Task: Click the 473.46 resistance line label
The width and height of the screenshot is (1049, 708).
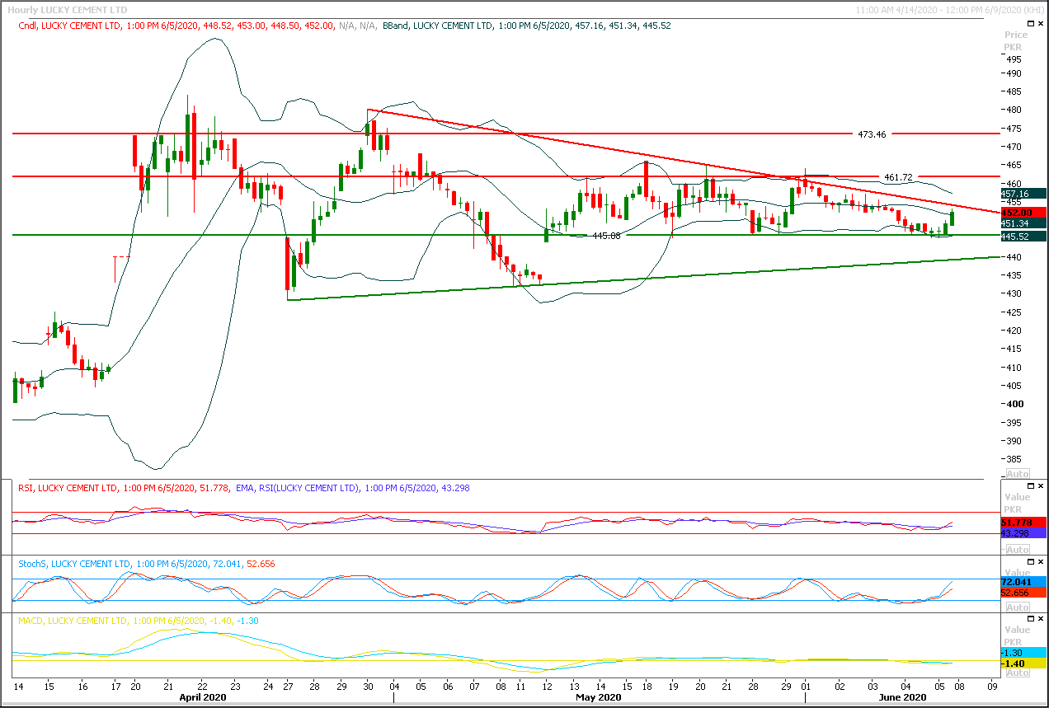Action: click(x=872, y=134)
